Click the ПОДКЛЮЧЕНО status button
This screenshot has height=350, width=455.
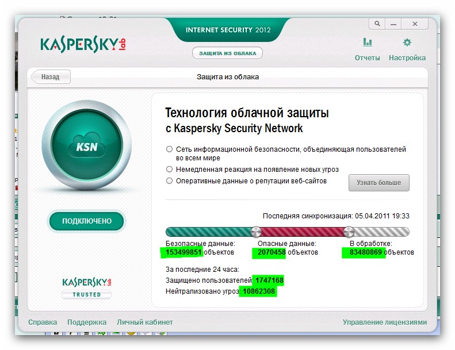[87, 221]
